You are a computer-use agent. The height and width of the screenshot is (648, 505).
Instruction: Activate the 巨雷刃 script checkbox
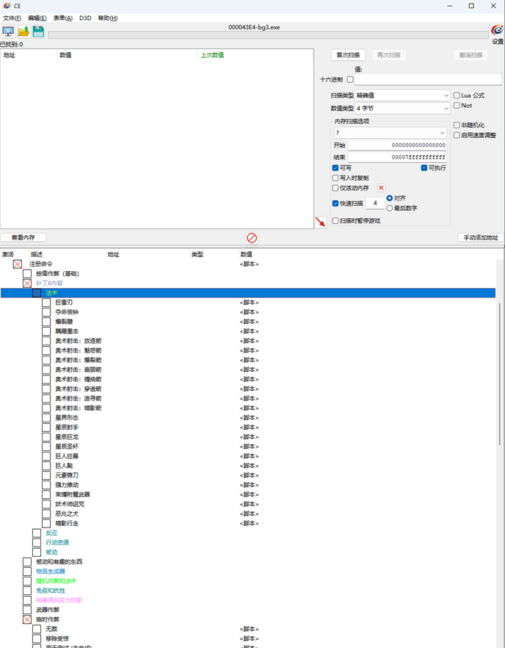click(46, 303)
